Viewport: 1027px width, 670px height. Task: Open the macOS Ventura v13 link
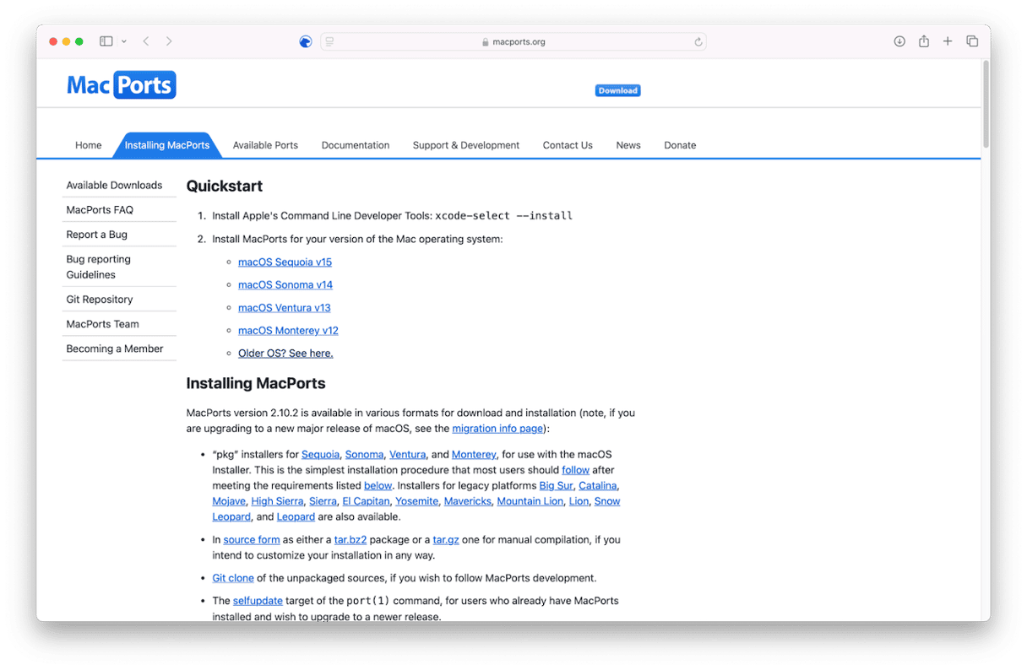tap(285, 307)
